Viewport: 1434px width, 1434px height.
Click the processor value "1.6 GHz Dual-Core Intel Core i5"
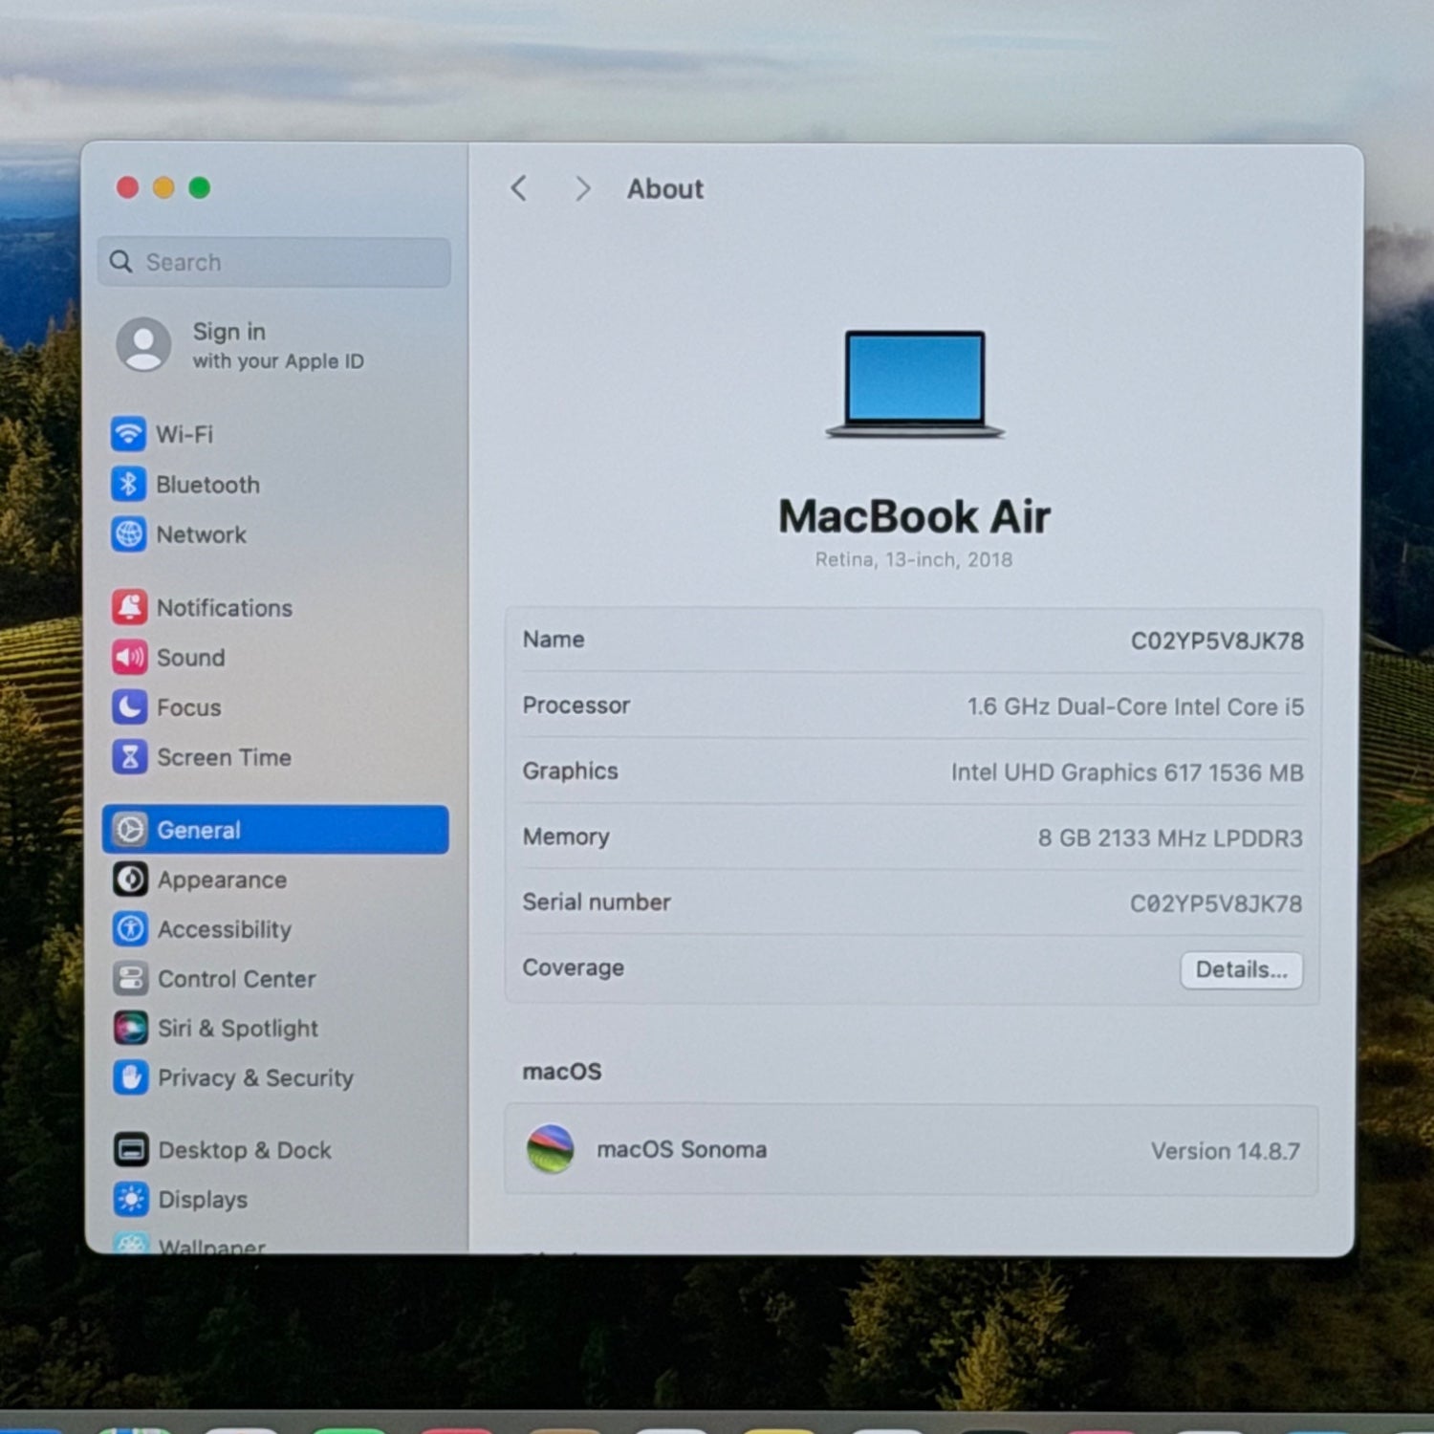click(x=1135, y=707)
